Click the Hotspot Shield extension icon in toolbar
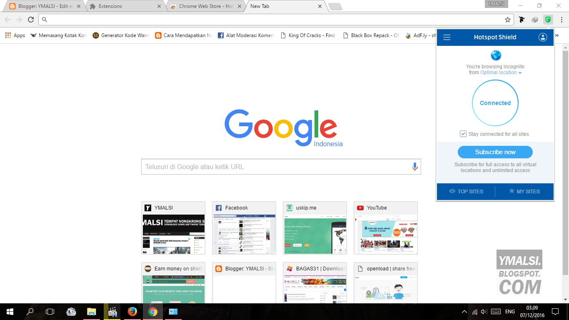This screenshot has height=320, width=569. (547, 19)
